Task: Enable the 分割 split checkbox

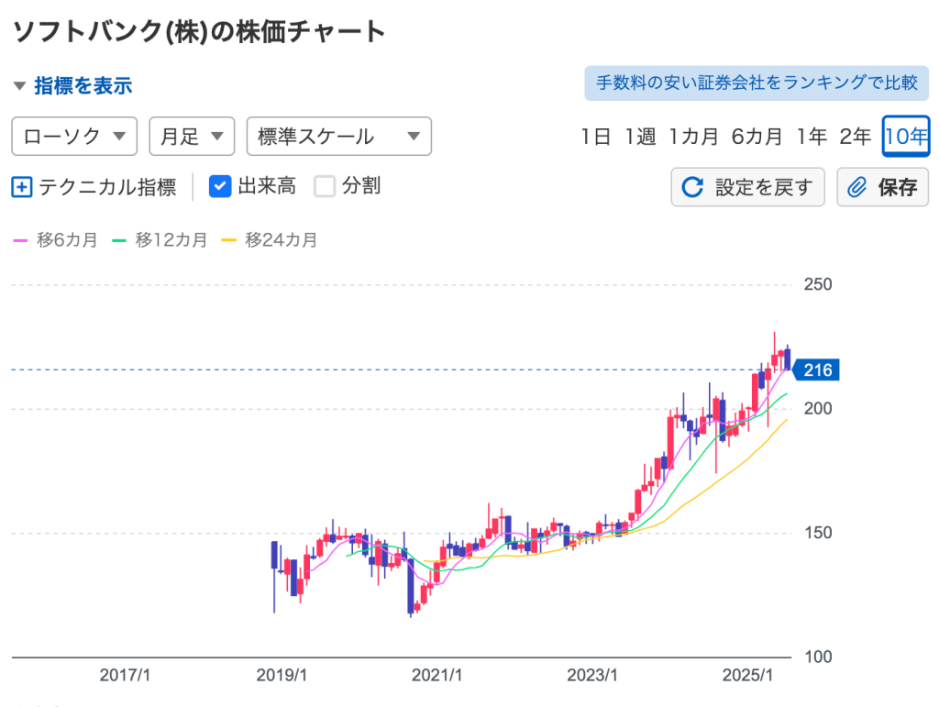Action: [325, 186]
